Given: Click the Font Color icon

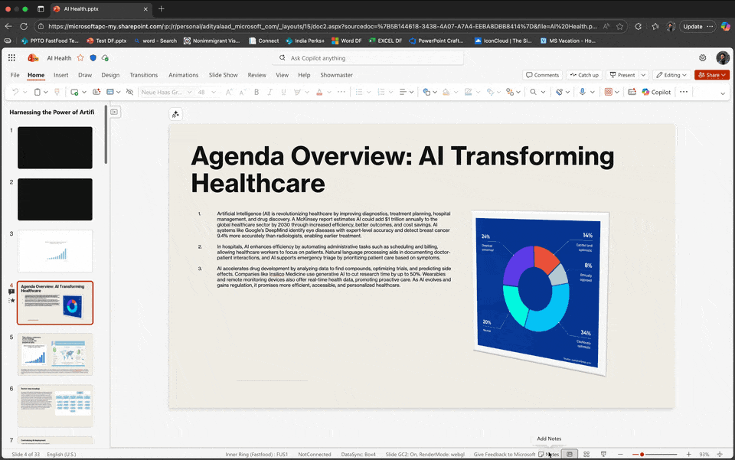Looking at the screenshot, I should coord(319,92).
